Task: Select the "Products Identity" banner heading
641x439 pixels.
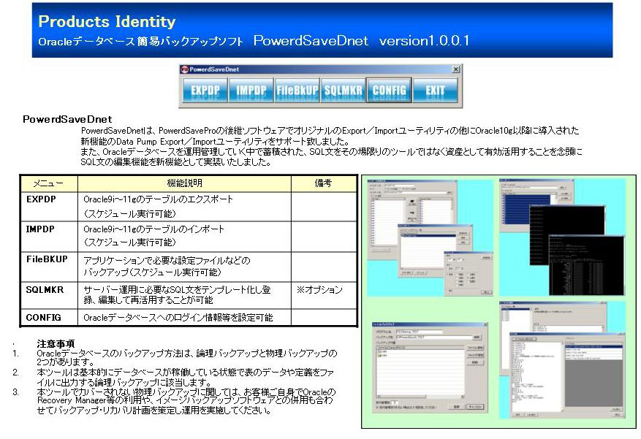Action: tap(107, 21)
